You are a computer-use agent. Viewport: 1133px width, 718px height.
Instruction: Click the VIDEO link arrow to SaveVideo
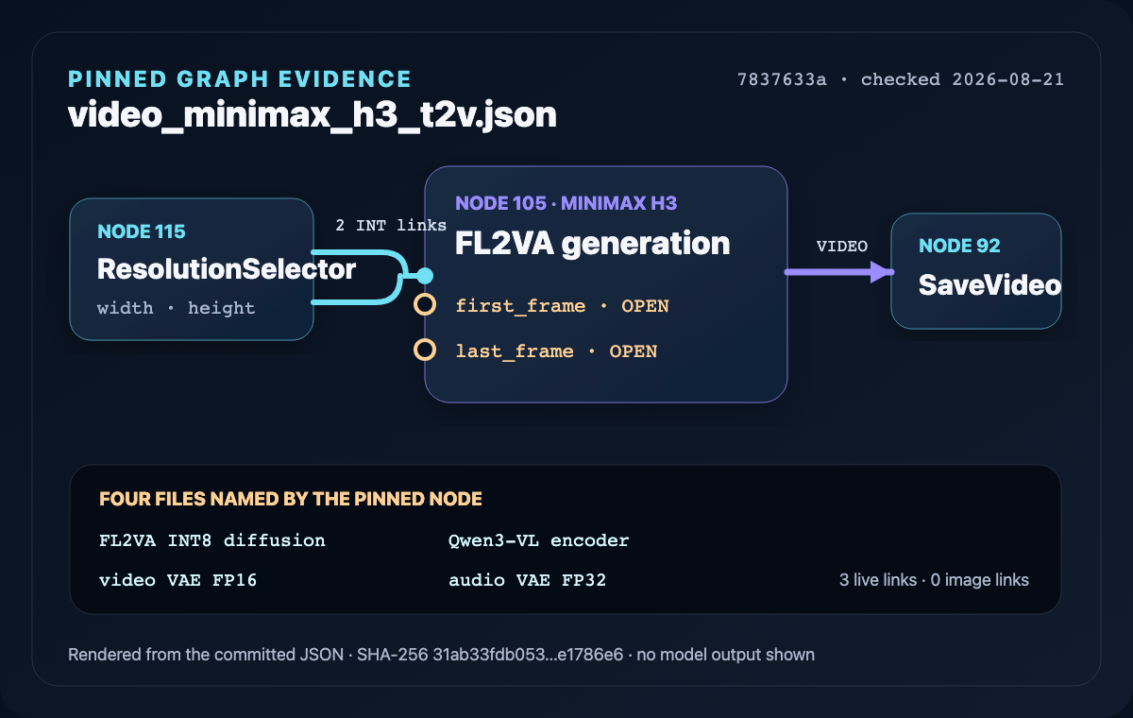coord(839,272)
